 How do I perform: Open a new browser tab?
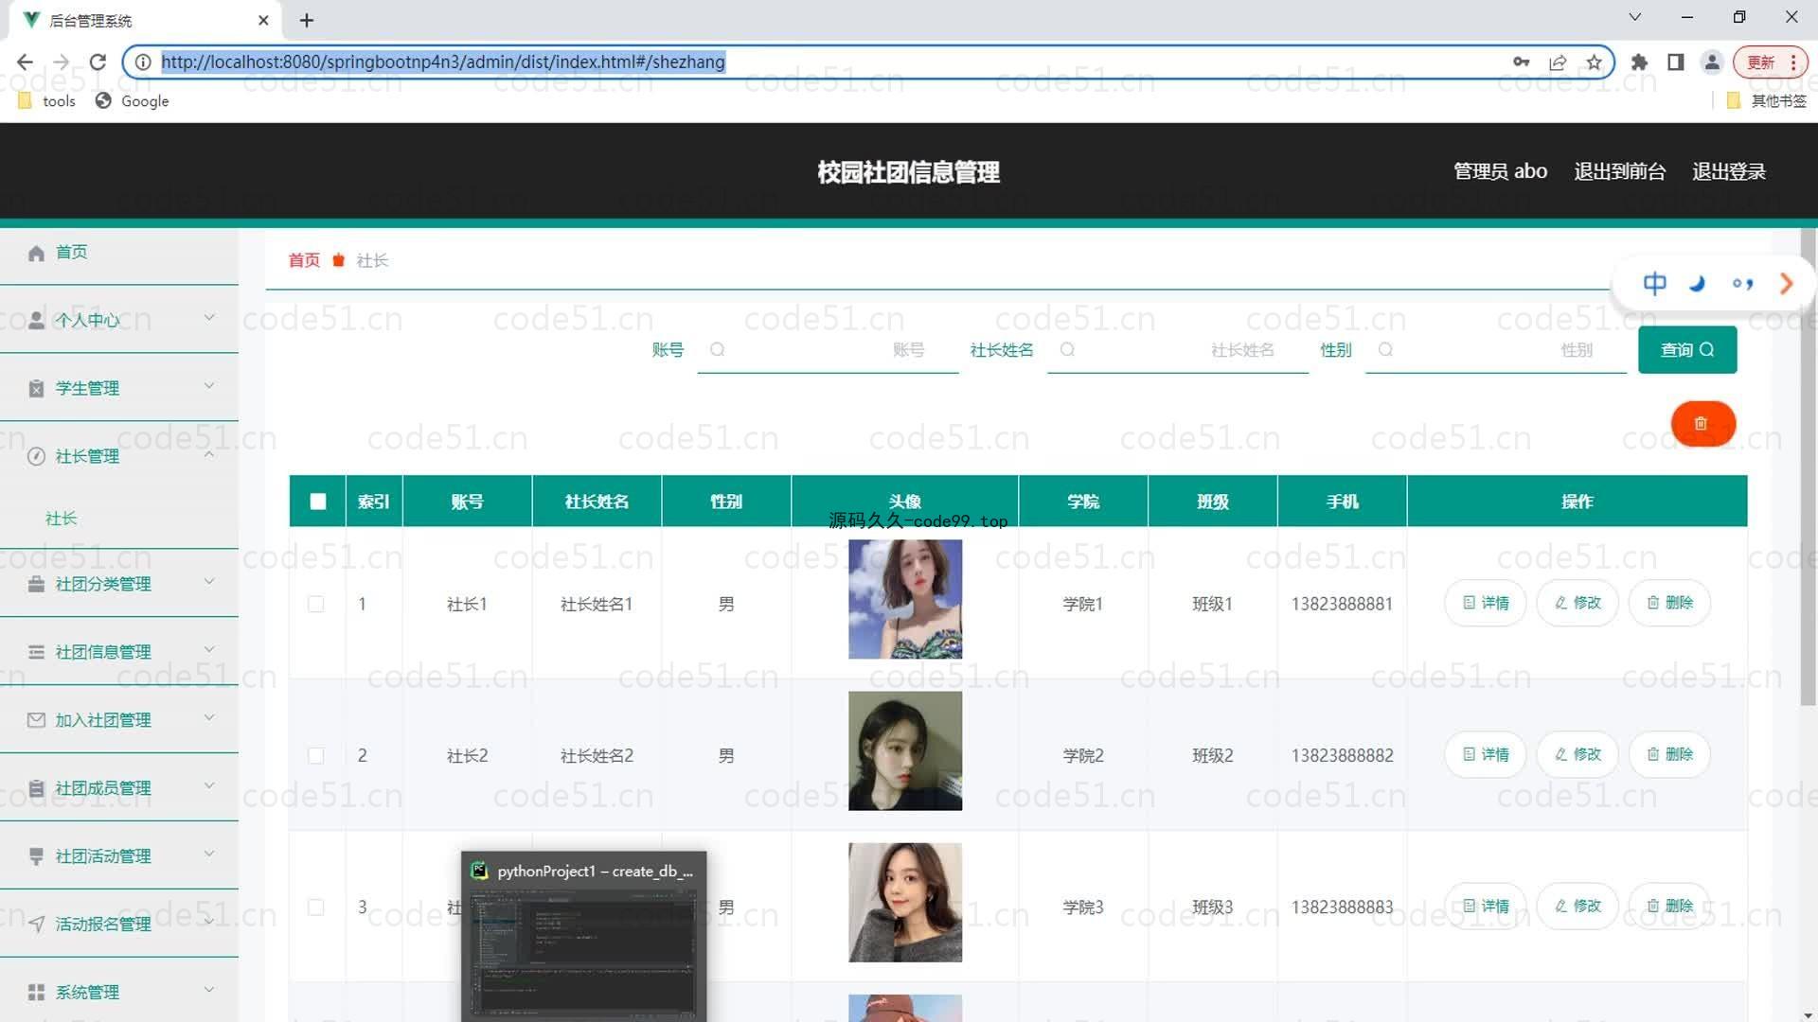(x=307, y=20)
